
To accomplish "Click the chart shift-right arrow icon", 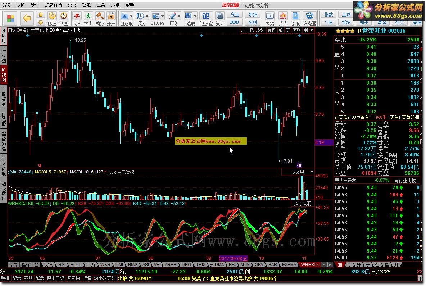I will [x=306, y=30].
